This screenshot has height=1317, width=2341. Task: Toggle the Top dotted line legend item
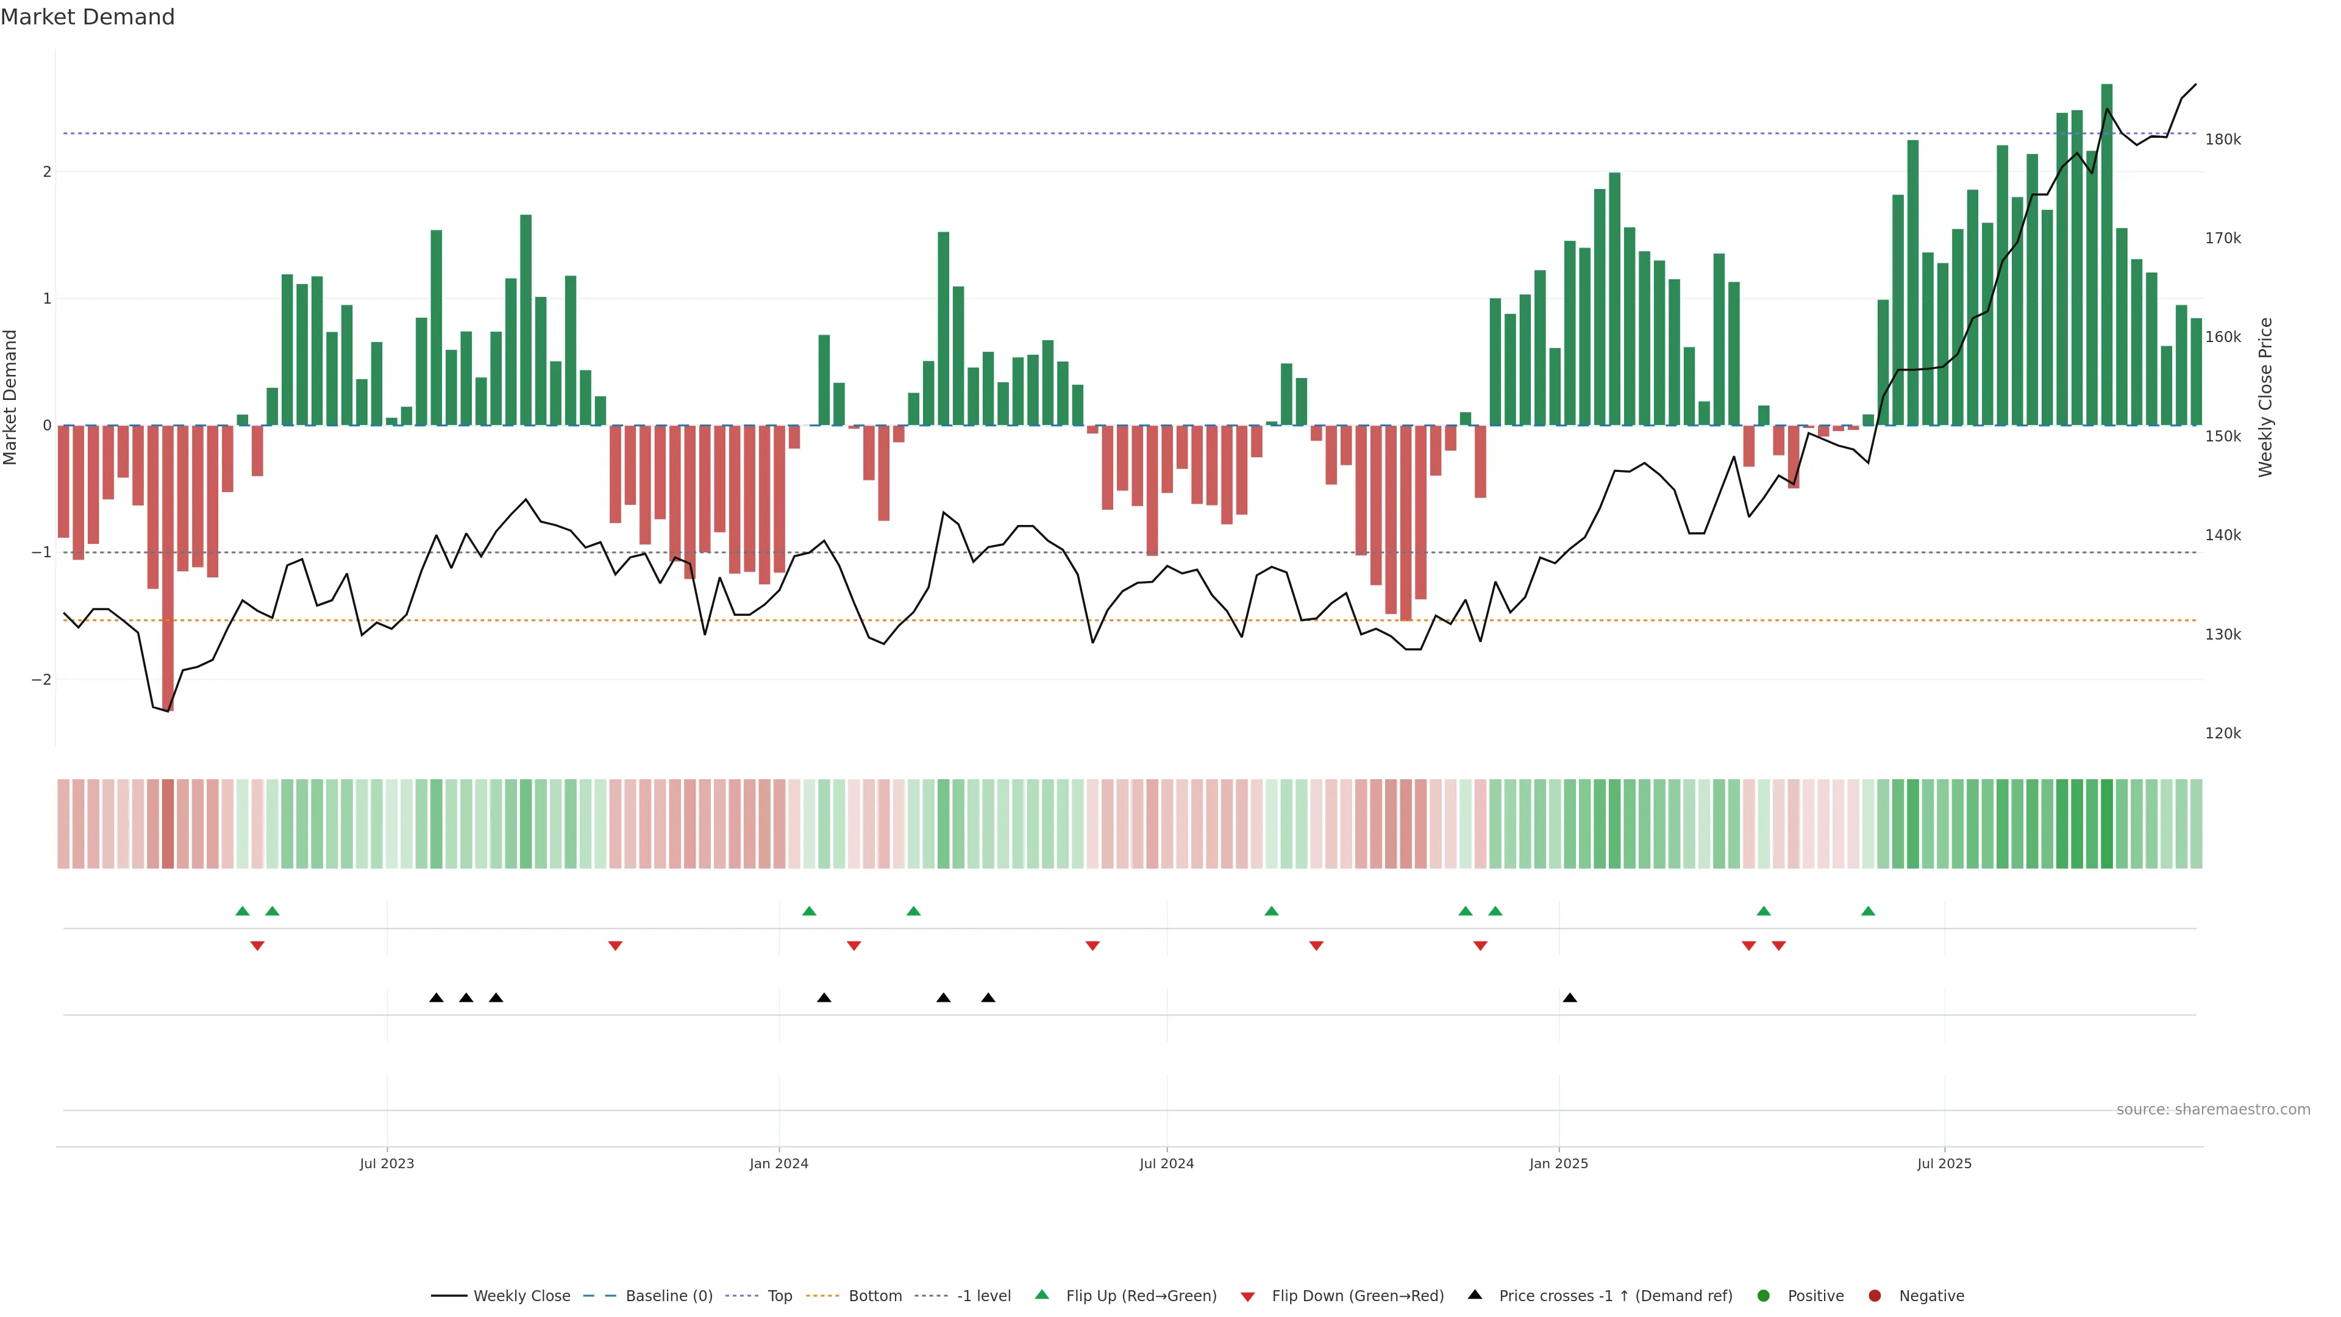pyautogui.click(x=779, y=1295)
